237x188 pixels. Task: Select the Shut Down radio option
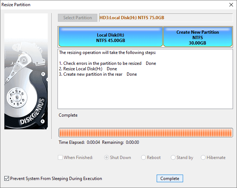(x=107, y=158)
